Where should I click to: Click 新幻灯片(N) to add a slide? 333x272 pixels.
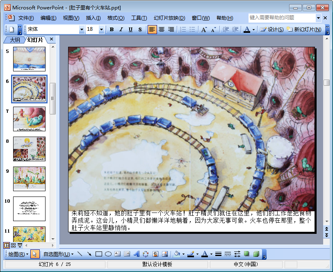(x=304, y=29)
